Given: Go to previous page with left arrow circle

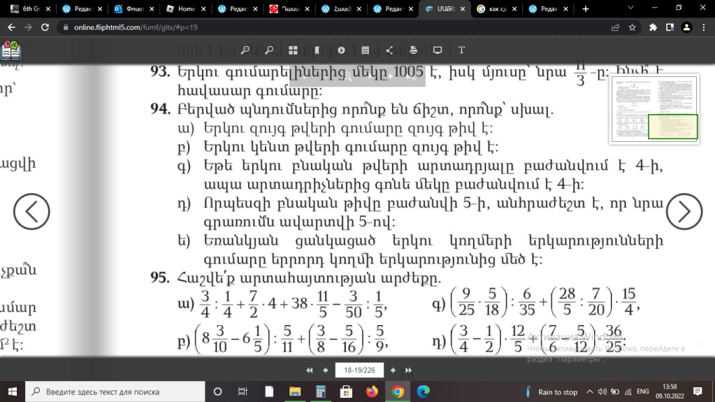Looking at the screenshot, I should 31,211.
